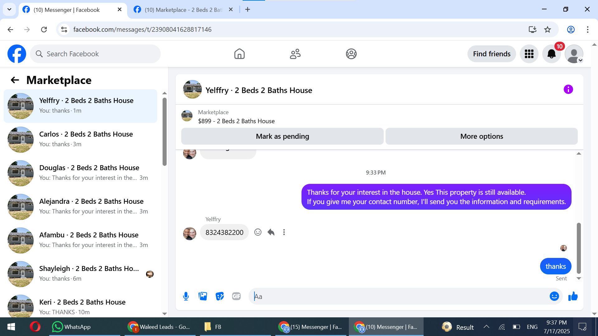598x336 pixels.
Task: Focus the Search Facebook field
Action: pos(95,54)
